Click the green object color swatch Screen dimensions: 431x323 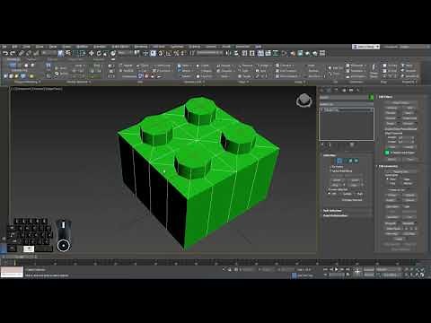coord(372,97)
